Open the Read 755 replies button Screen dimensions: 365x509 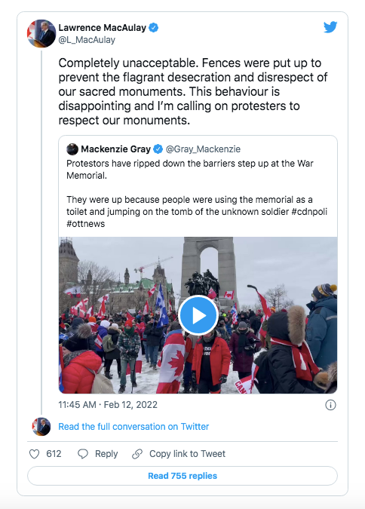(x=182, y=476)
